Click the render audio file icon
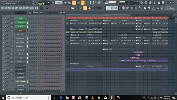Image resolution: width=177 pixels, height=100 pixels. (x=163, y=3)
